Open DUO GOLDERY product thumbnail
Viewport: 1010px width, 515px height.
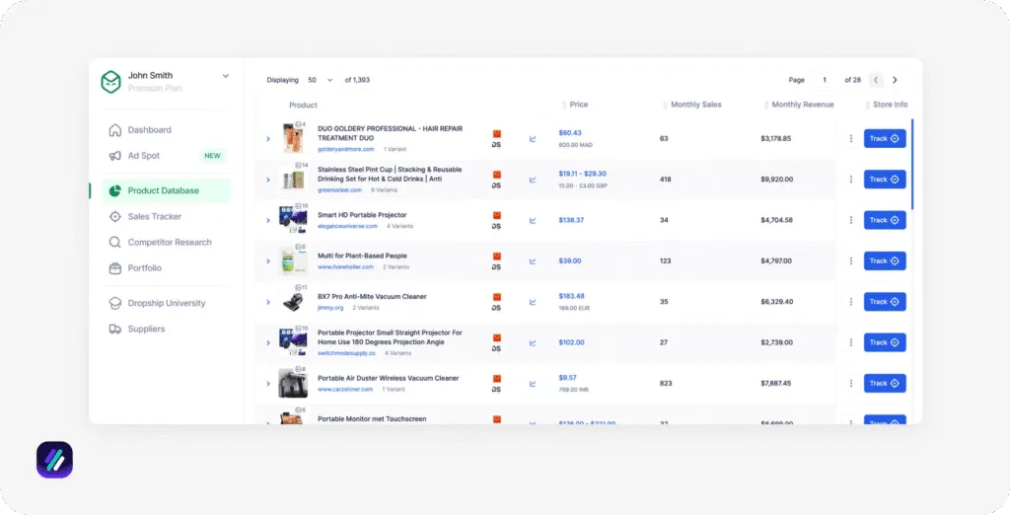coord(293,138)
